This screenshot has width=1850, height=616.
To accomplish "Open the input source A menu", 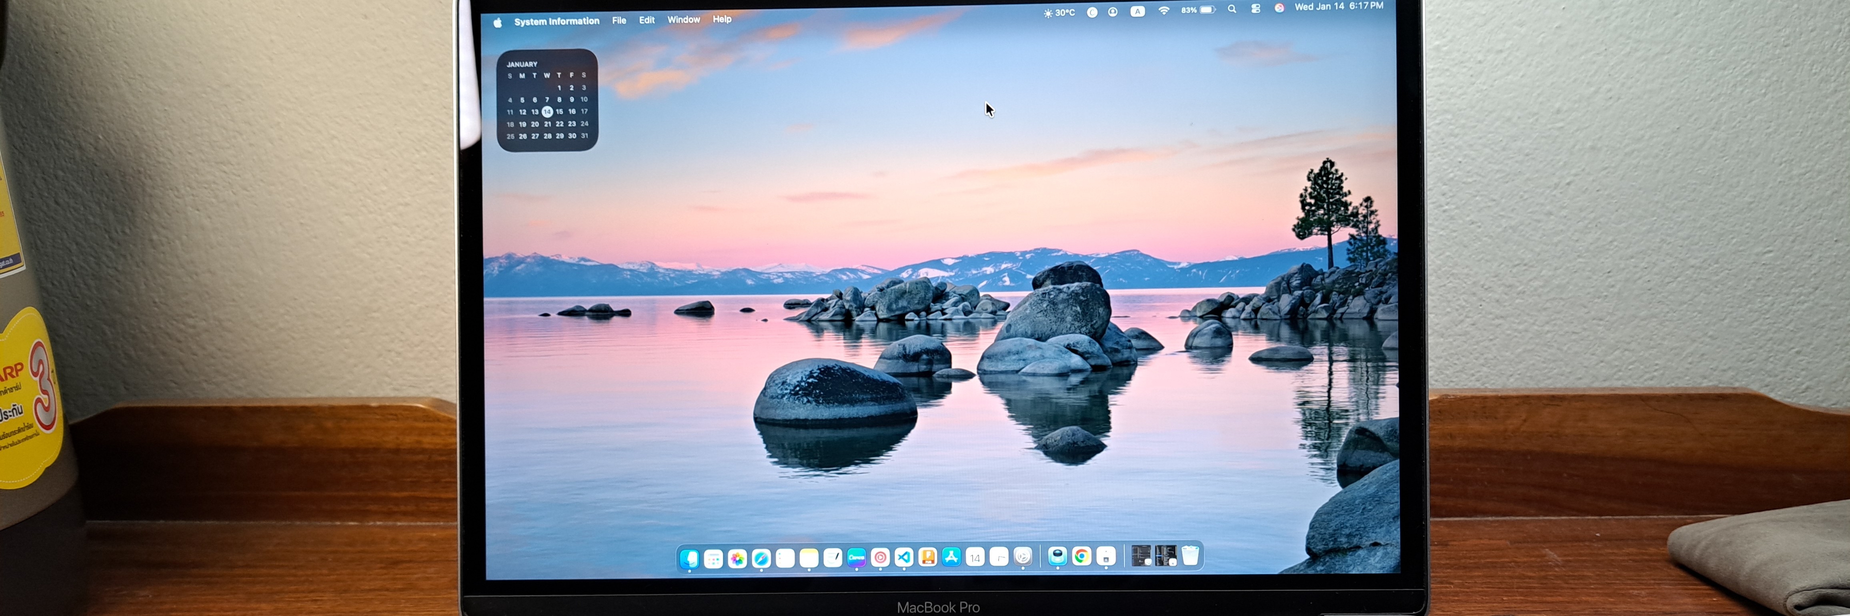I will coord(1138,12).
